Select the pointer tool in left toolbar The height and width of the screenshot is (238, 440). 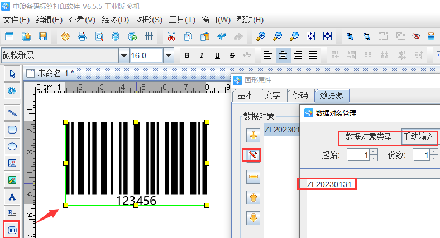[x=12, y=74]
